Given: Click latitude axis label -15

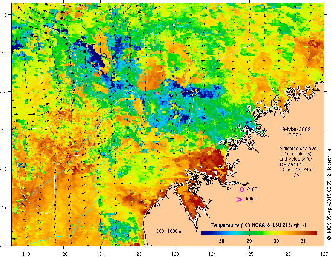Looking at the screenshot, I should pos(4,130).
